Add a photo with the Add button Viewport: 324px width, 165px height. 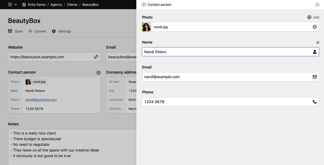coord(313,17)
